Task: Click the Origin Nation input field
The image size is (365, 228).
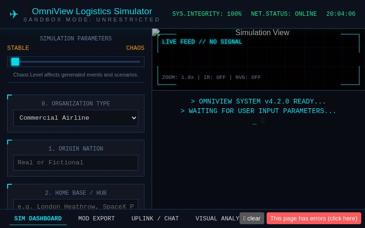Action: tap(76, 162)
